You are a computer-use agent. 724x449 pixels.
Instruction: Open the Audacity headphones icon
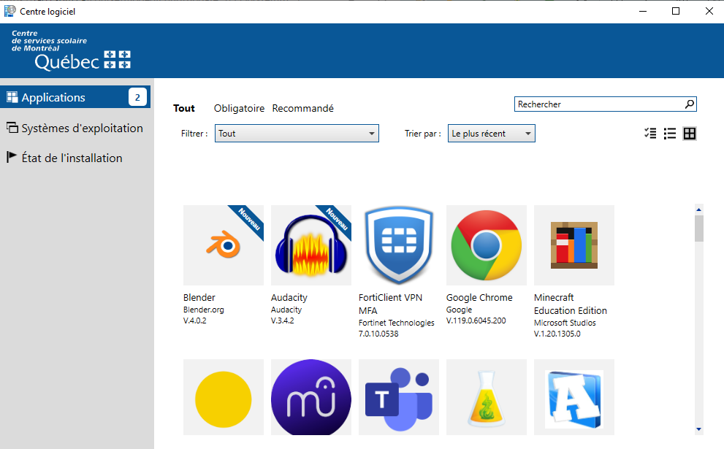click(x=311, y=245)
